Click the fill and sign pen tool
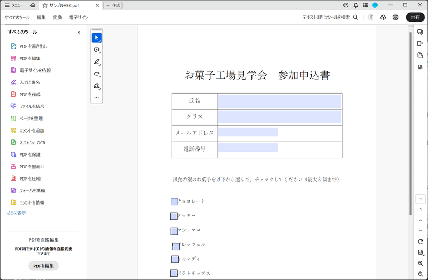Screen dimensions: 428x280 pos(96,85)
